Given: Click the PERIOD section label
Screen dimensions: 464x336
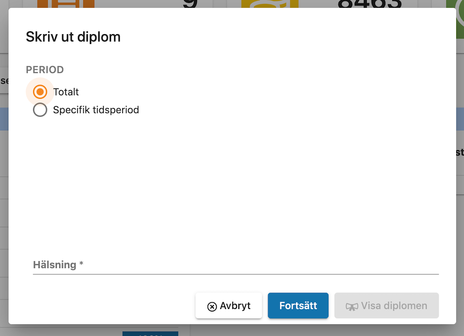Looking at the screenshot, I should point(44,69).
